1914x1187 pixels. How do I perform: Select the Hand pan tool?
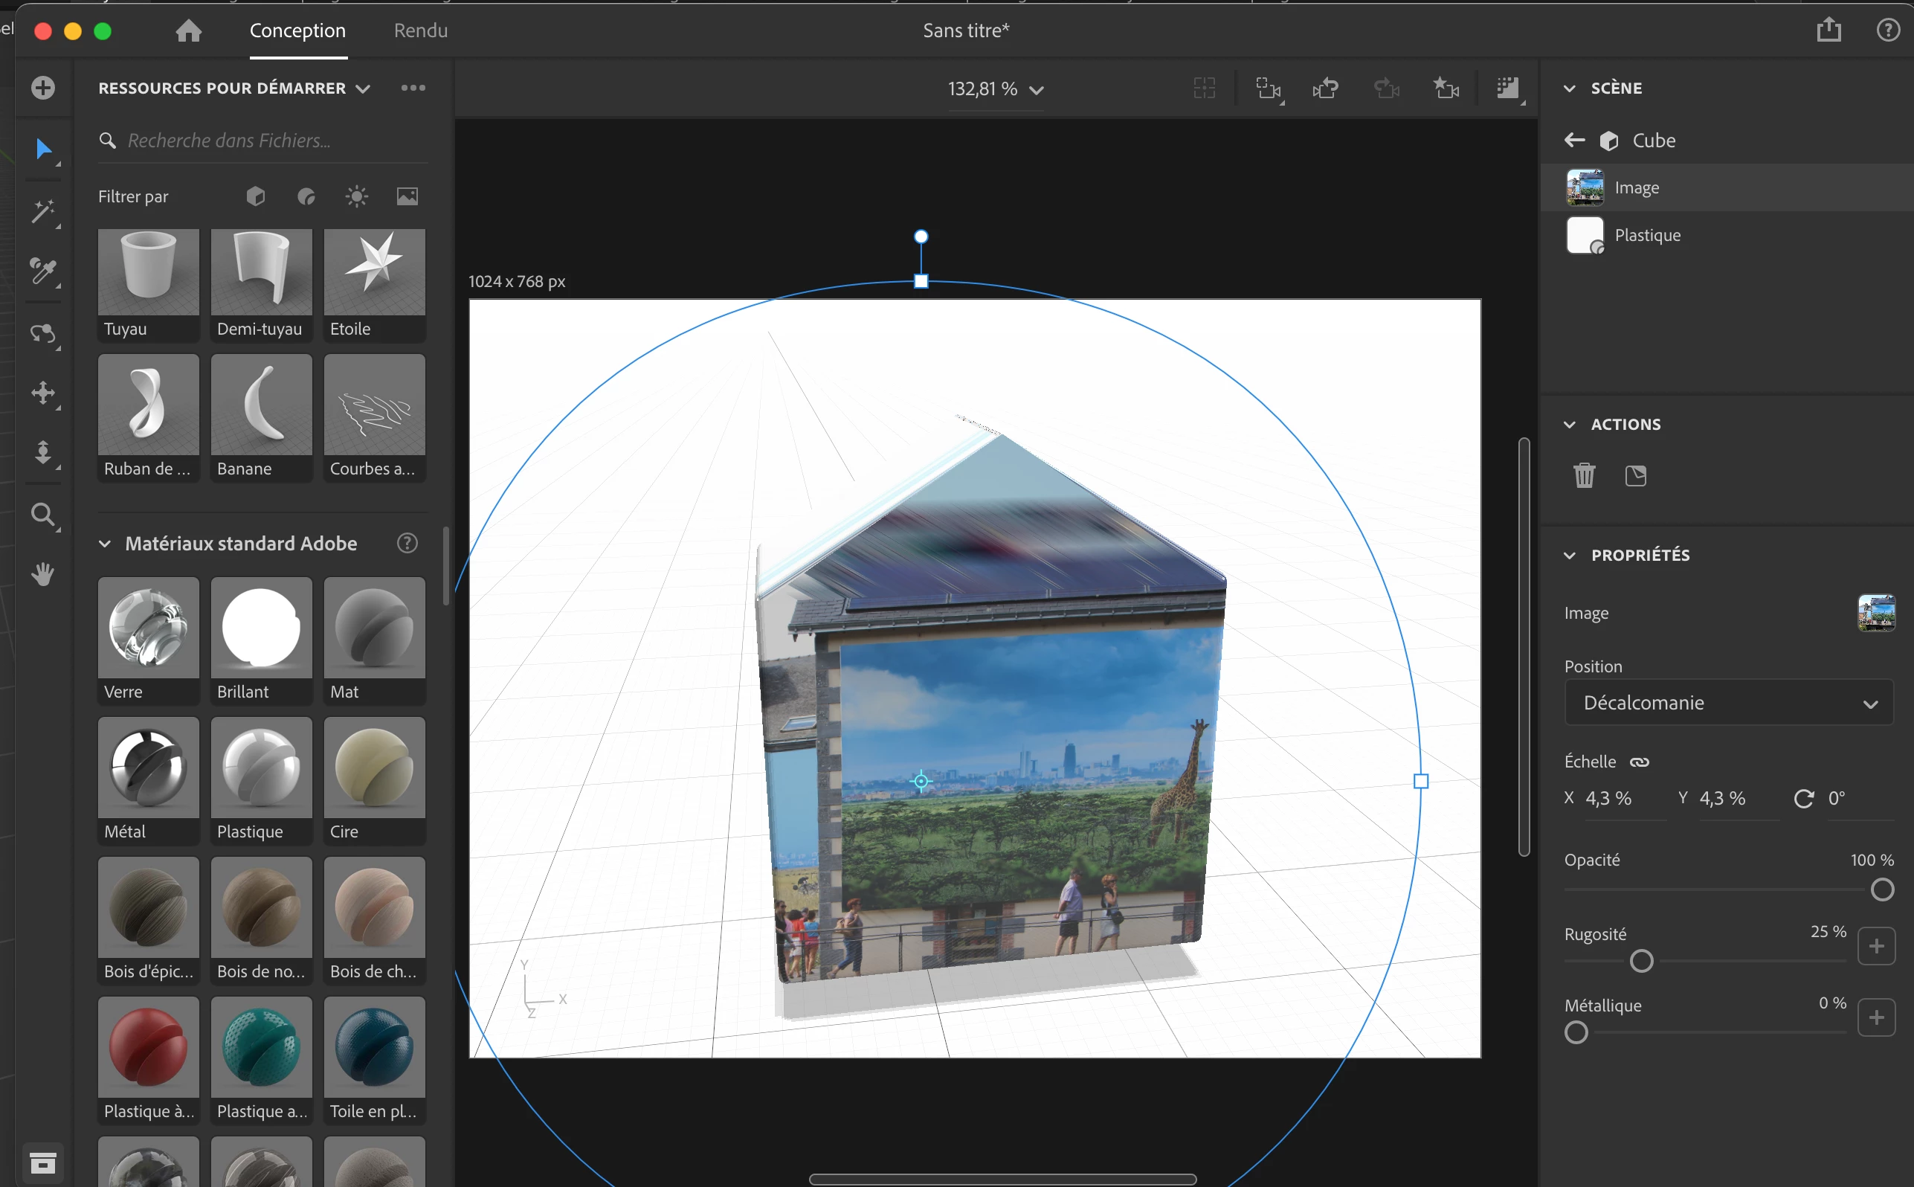coord(43,575)
